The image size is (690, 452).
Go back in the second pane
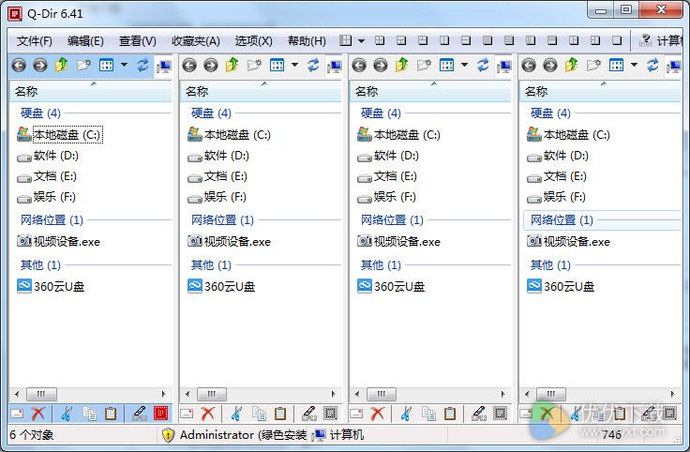coord(189,66)
